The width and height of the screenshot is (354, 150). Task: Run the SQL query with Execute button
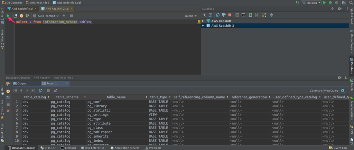pyautogui.click(x=8, y=16)
